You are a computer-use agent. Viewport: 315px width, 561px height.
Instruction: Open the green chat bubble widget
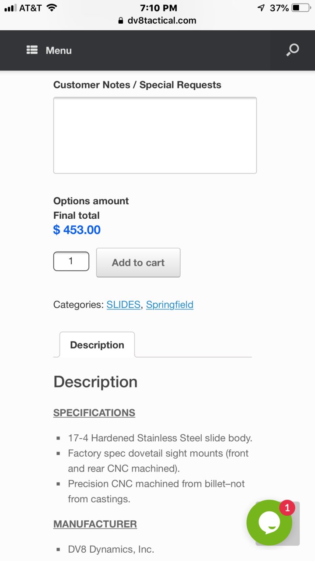[269, 522]
